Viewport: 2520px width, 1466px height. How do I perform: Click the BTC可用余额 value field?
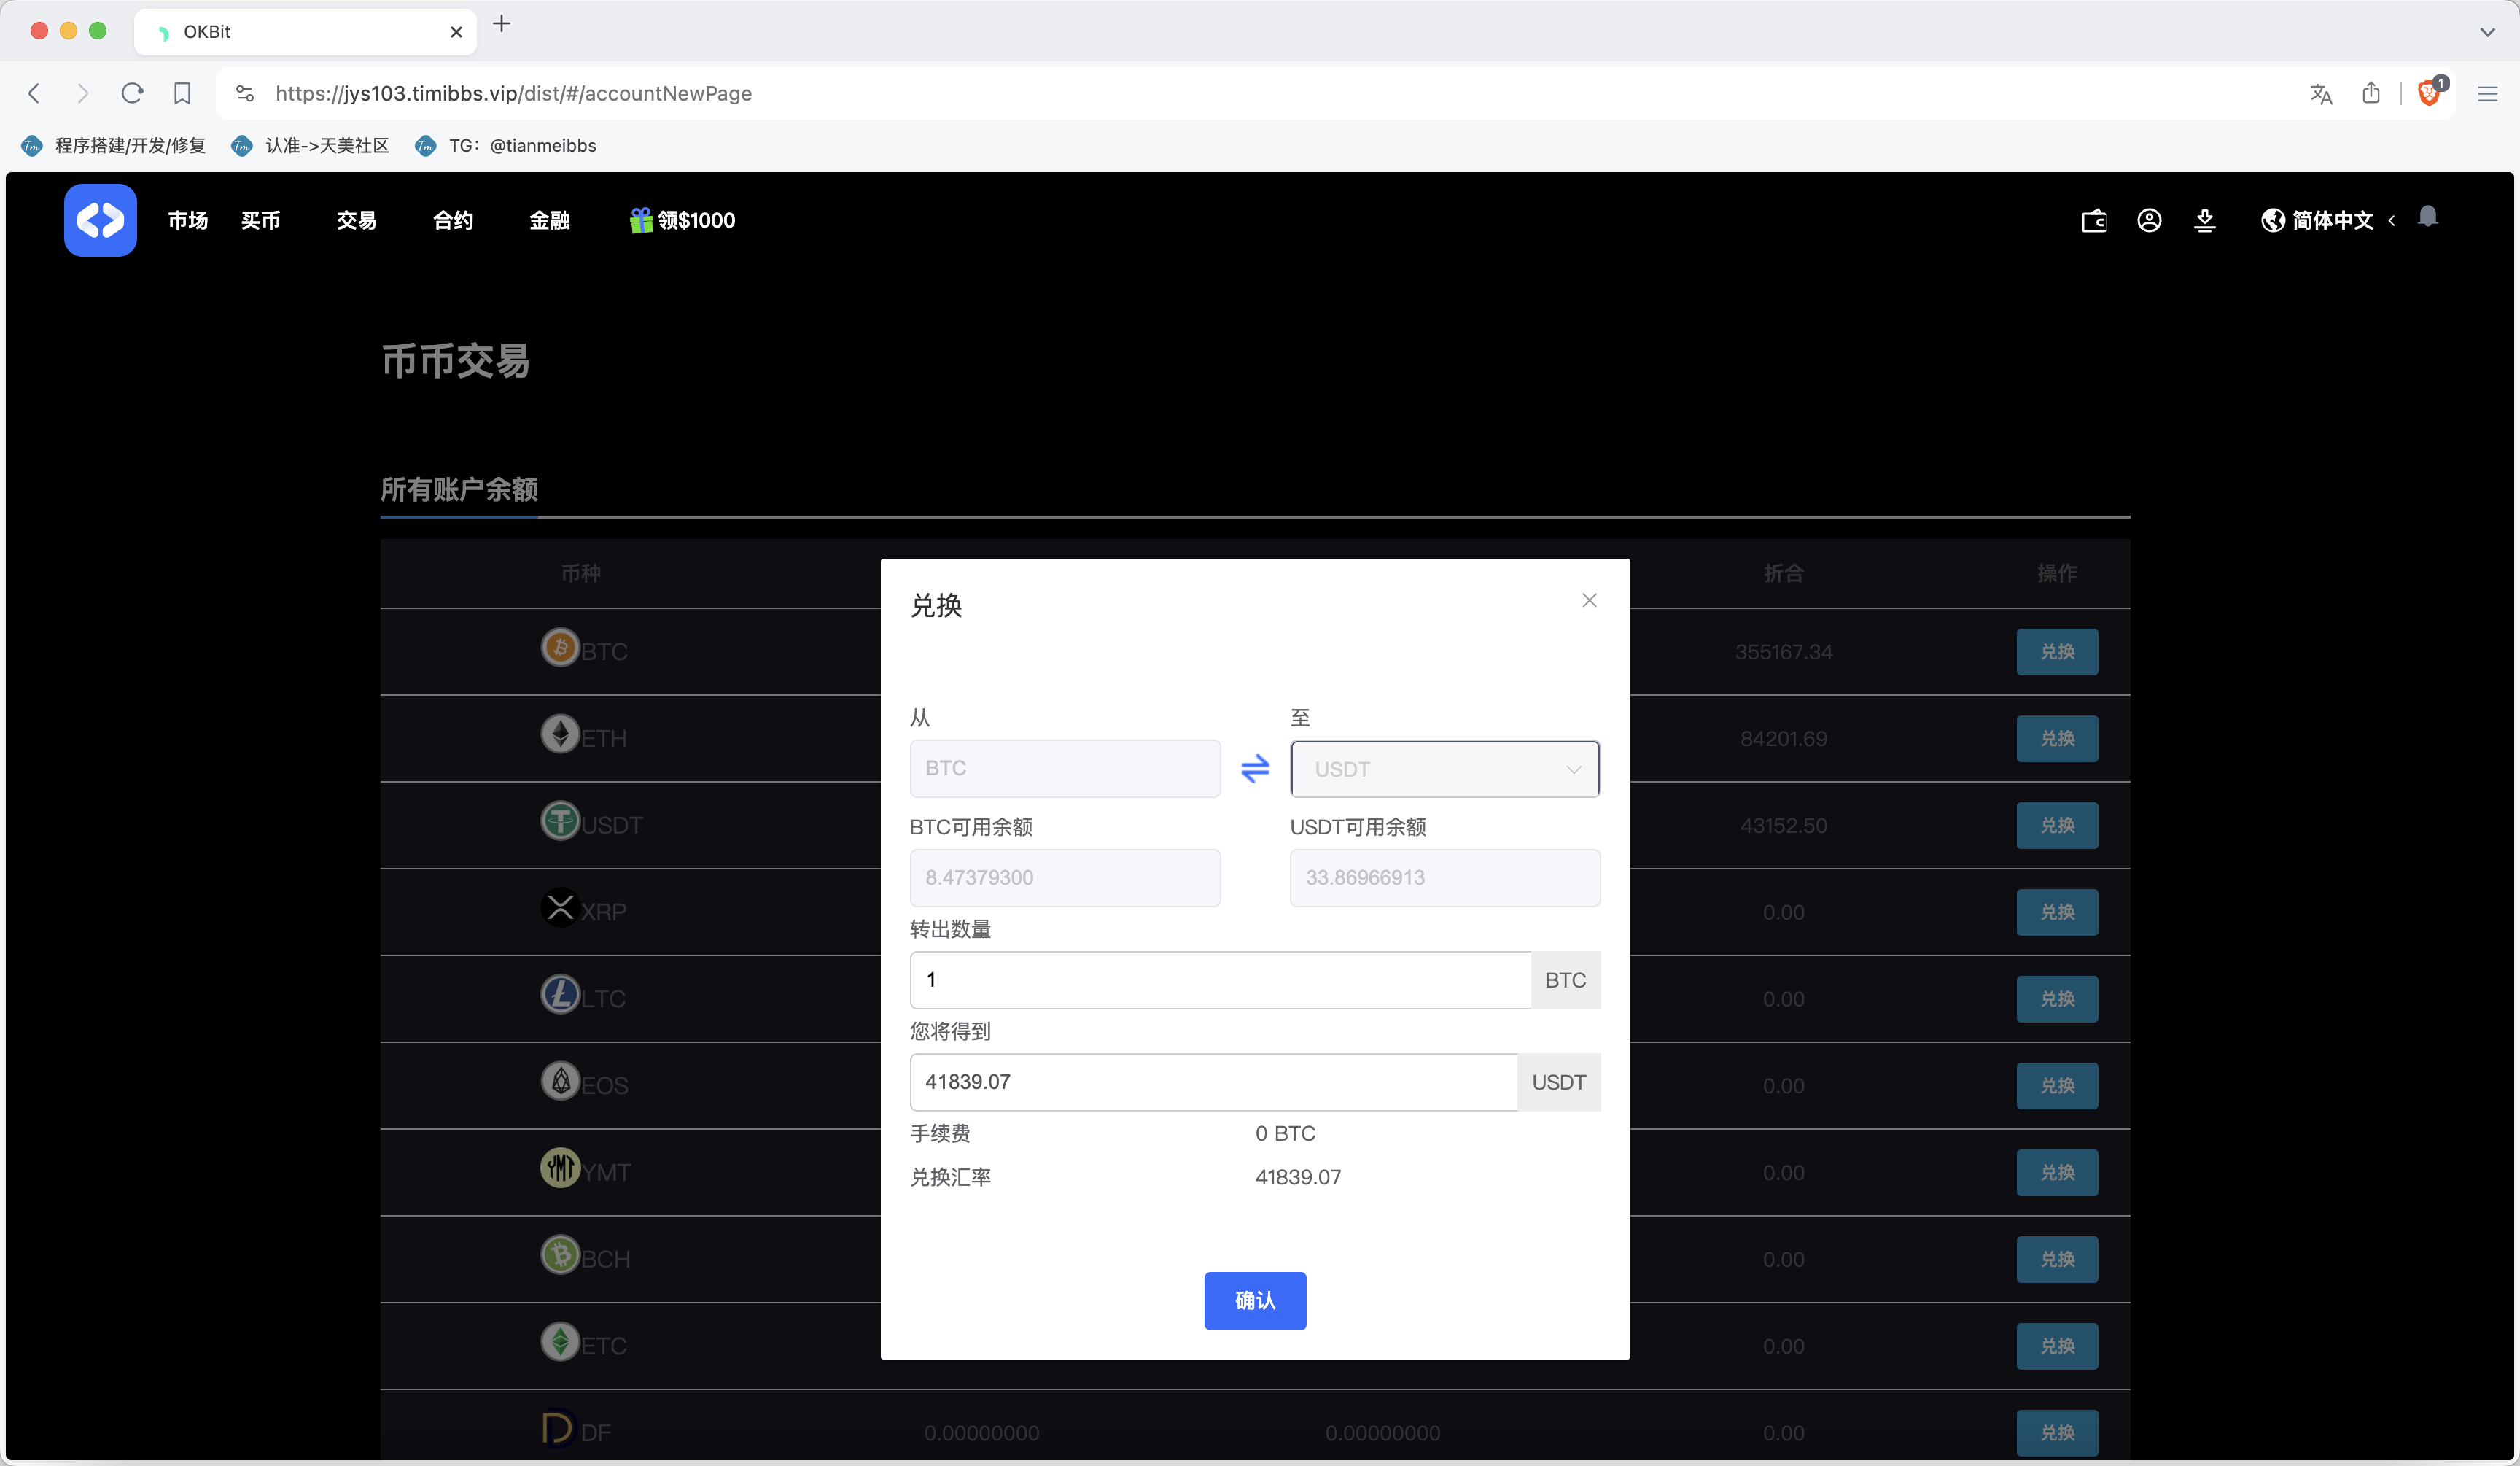coord(1065,878)
